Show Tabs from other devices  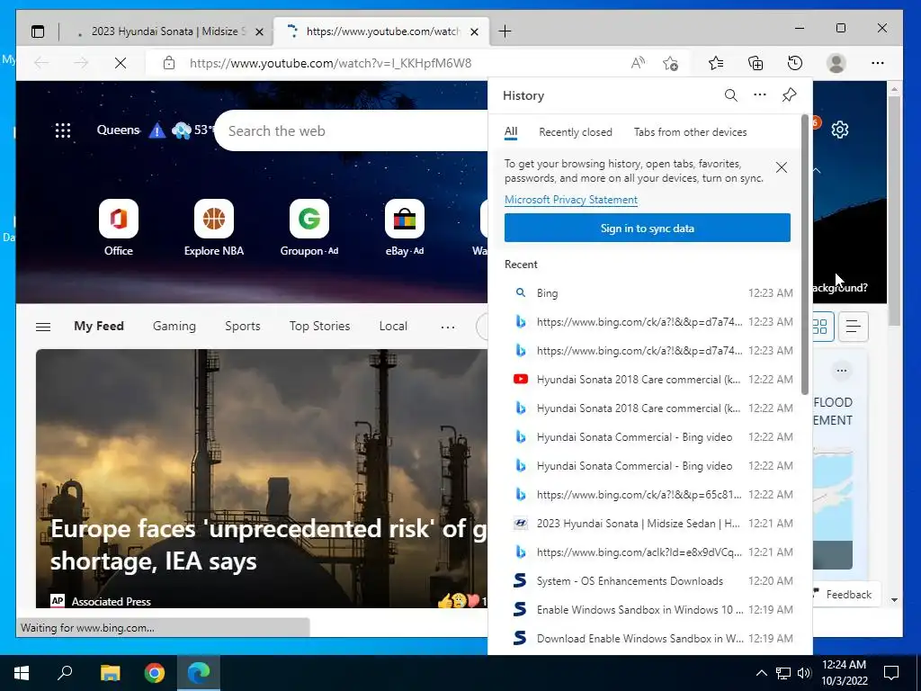coord(690,132)
